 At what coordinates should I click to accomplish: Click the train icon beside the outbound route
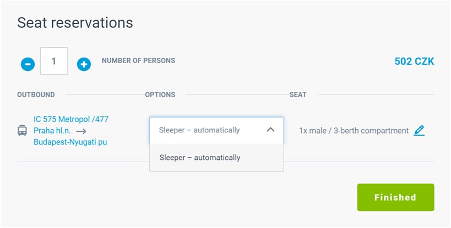23,131
